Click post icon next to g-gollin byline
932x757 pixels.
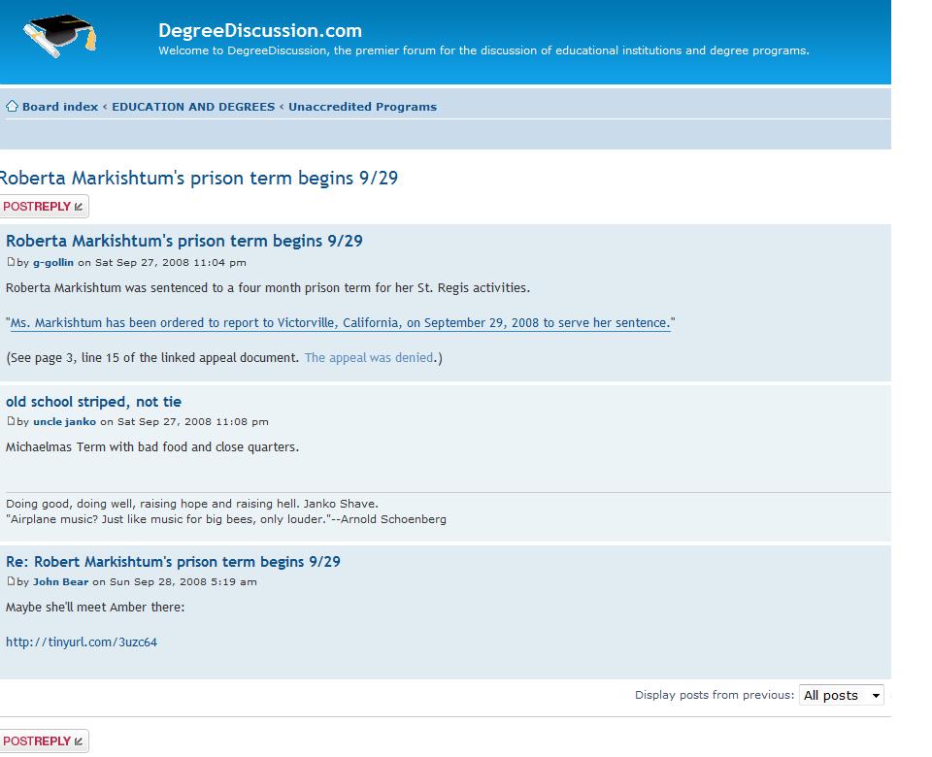10,261
